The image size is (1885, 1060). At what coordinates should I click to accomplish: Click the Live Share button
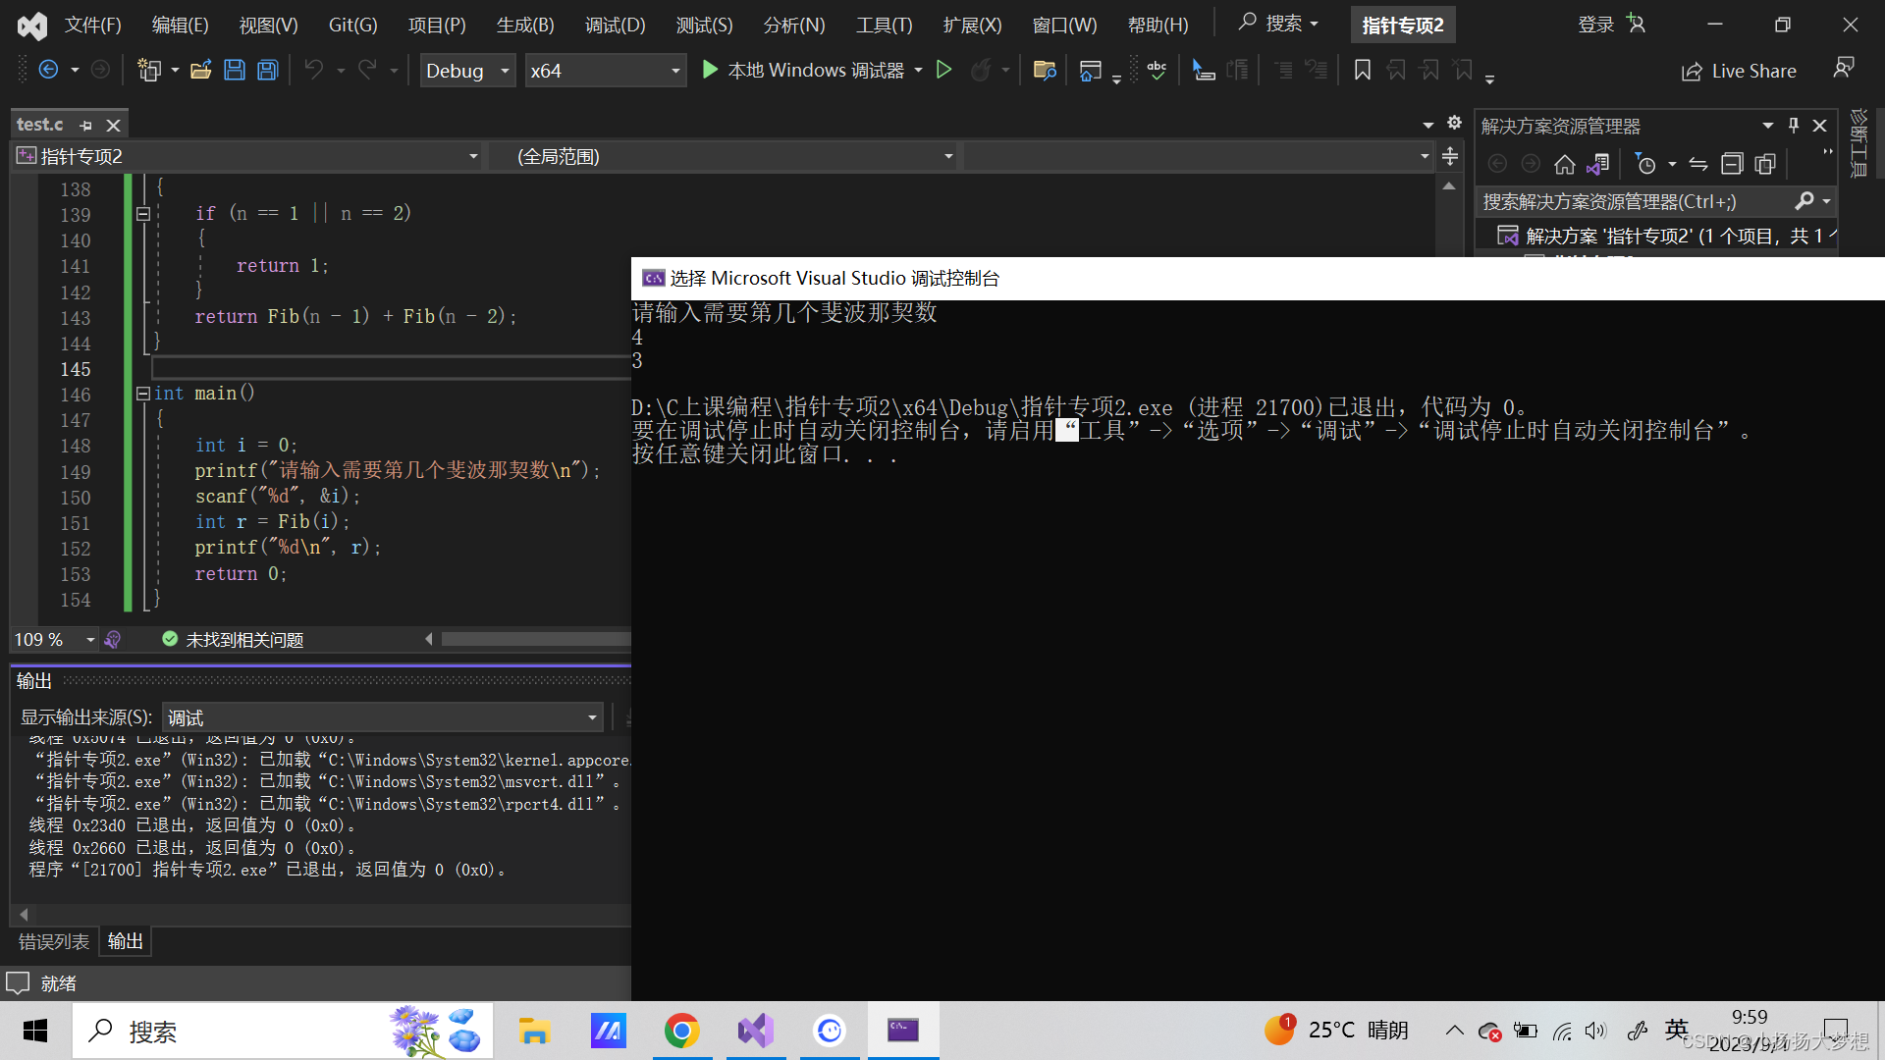tap(1739, 71)
